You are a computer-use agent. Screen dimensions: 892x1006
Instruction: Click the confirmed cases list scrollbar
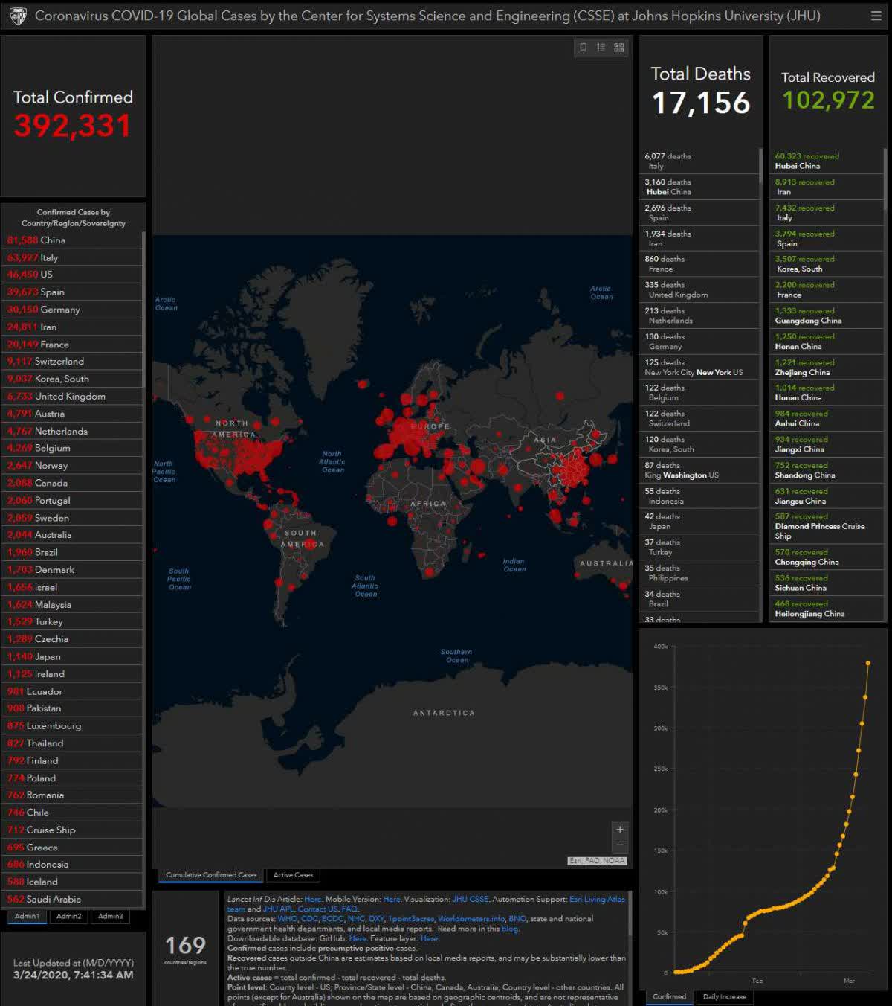point(143,372)
